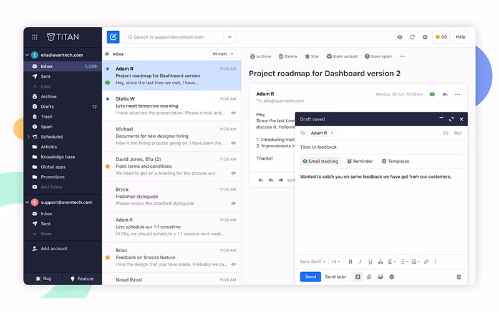This screenshot has height=312, width=499.
Task: Open Inbox folder with 1,296 mails
Action: click(63, 67)
